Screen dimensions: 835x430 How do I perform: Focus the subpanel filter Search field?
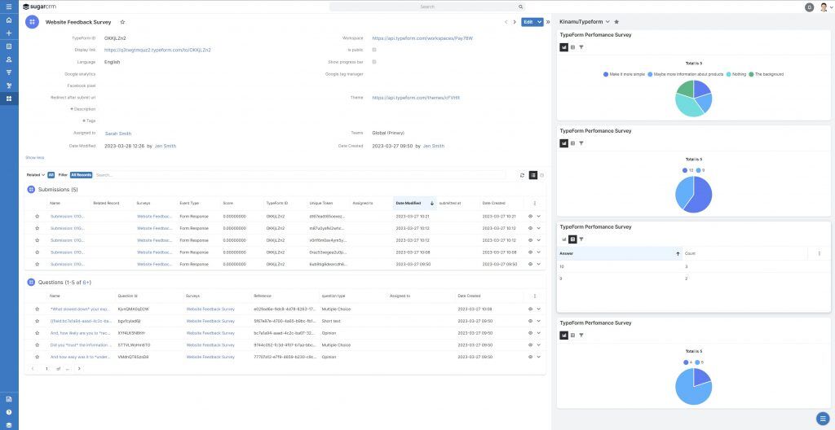click(300, 175)
